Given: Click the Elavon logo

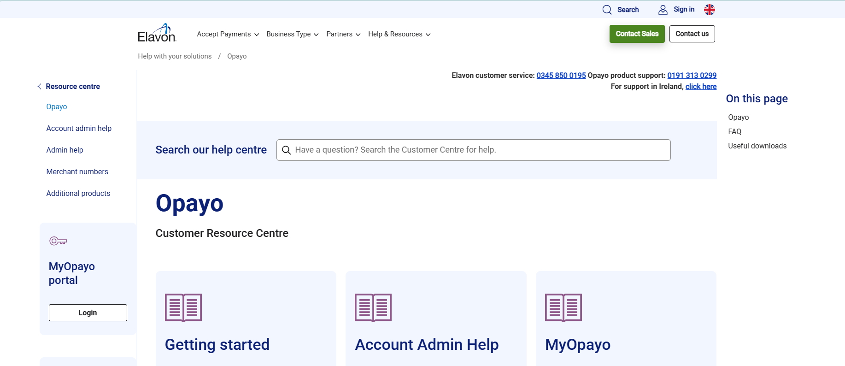Looking at the screenshot, I should click(157, 33).
